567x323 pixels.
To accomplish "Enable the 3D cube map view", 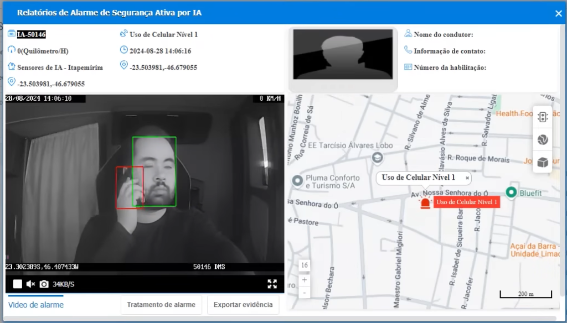I will [x=543, y=162].
